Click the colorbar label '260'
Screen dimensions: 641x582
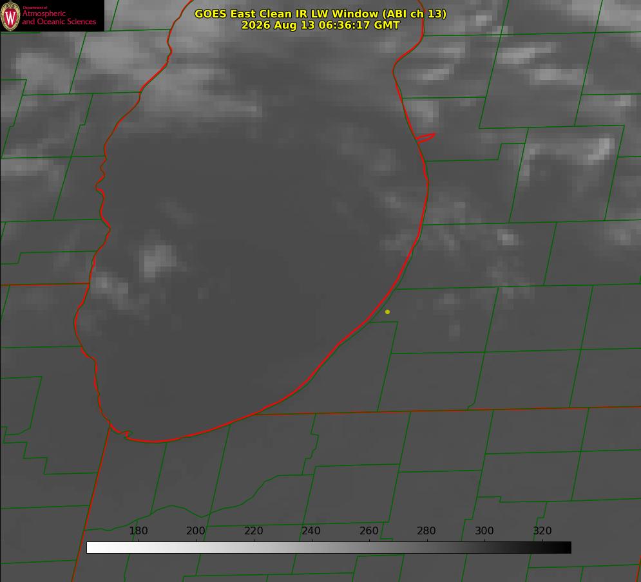click(368, 530)
